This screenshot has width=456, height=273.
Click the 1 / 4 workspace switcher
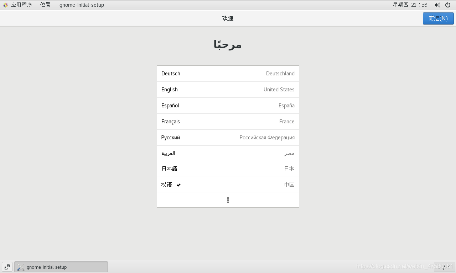pyautogui.click(x=444, y=266)
